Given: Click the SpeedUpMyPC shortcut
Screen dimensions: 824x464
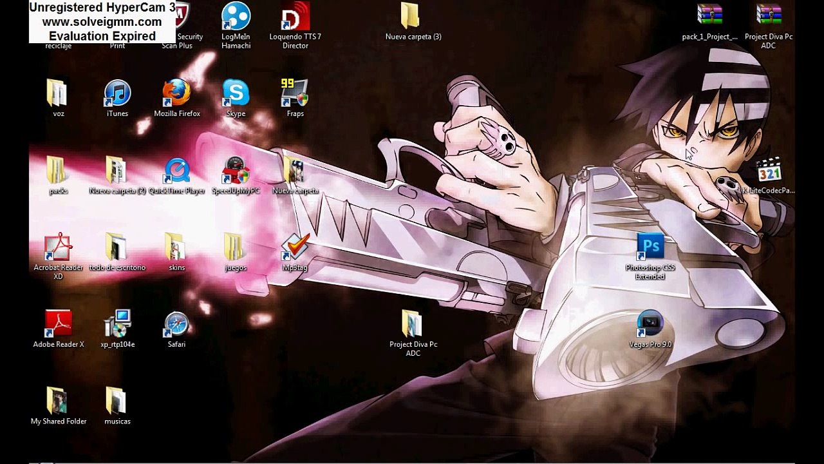Looking at the screenshot, I should pos(236,170).
